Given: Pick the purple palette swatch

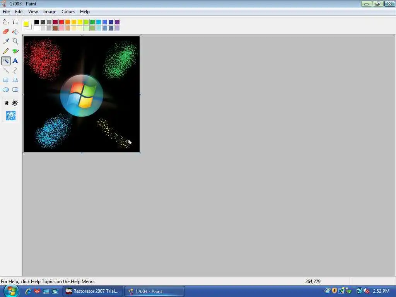Looking at the screenshot, I should (x=117, y=22).
